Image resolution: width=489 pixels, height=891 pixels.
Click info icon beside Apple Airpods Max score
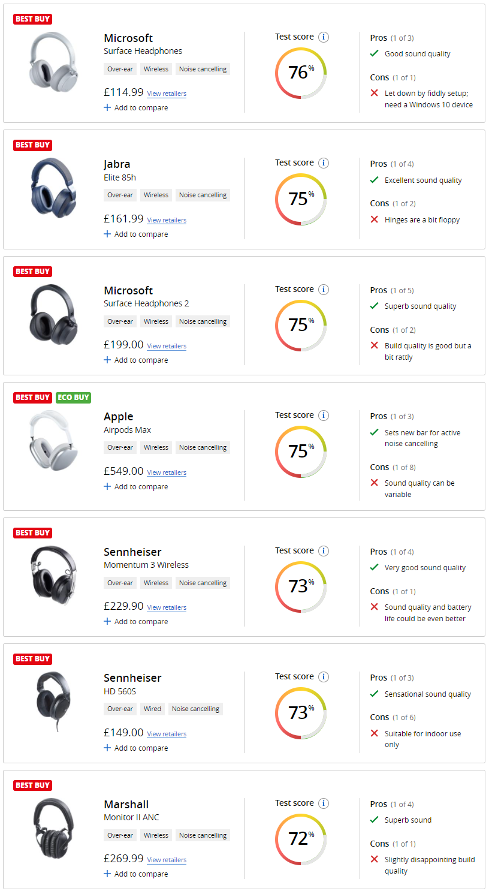click(324, 416)
